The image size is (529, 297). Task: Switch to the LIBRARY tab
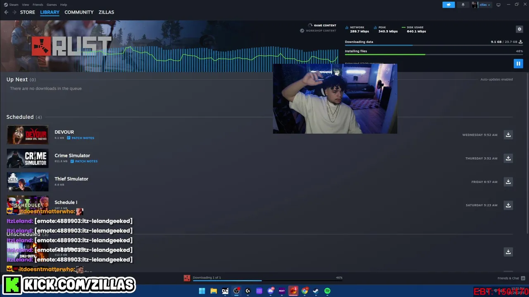pos(50,12)
